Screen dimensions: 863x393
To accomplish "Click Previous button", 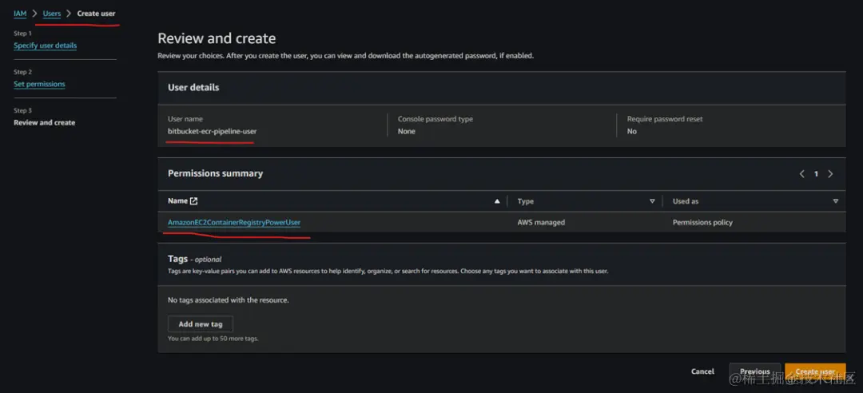I will pos(754,371).
